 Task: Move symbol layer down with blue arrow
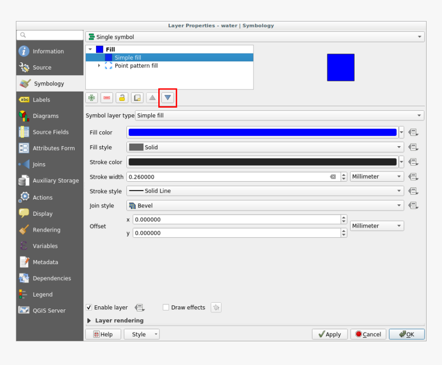168,97
